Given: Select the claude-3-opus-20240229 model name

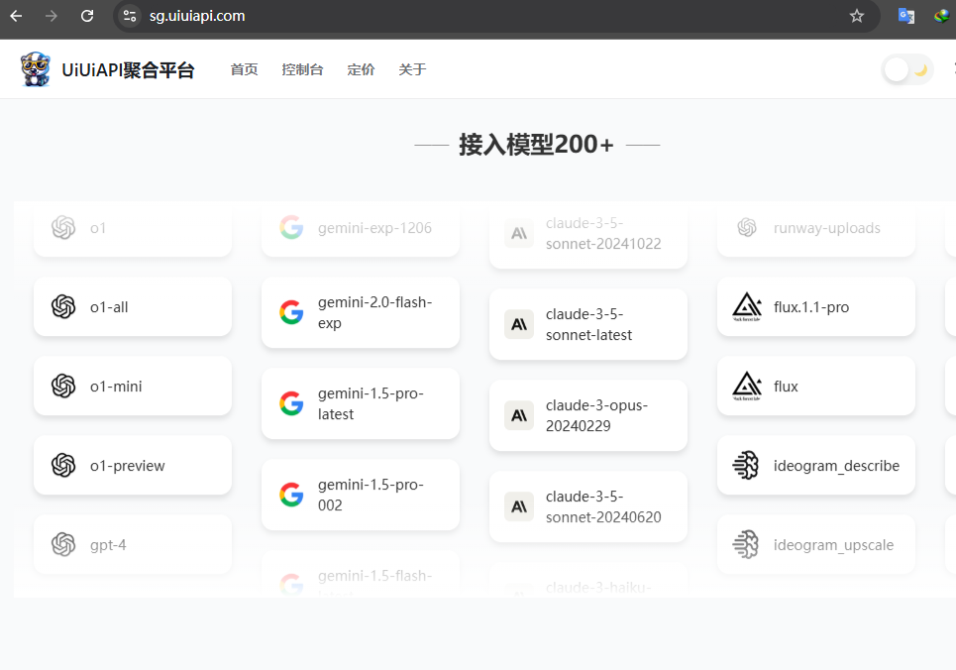Looking at the screenshot, I should tap(597, 415).
